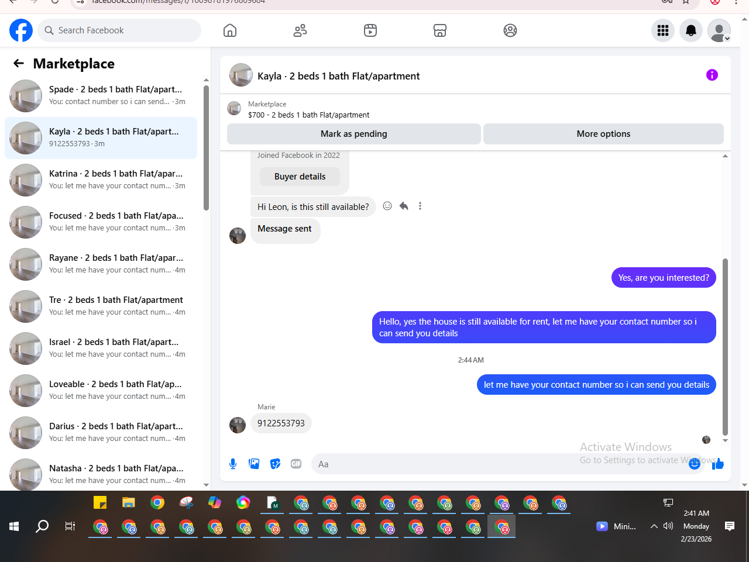The width and height of the screenshot is (749, 562).
Task: Show notifications with the bell icon
Action: tap(691, 30)
